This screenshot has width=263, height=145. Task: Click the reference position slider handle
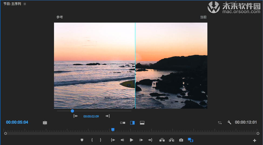tap(72, 111)
